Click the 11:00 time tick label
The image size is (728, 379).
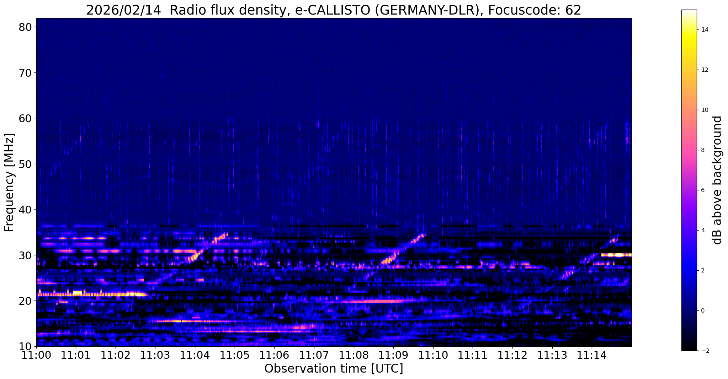tap(36, 355)
